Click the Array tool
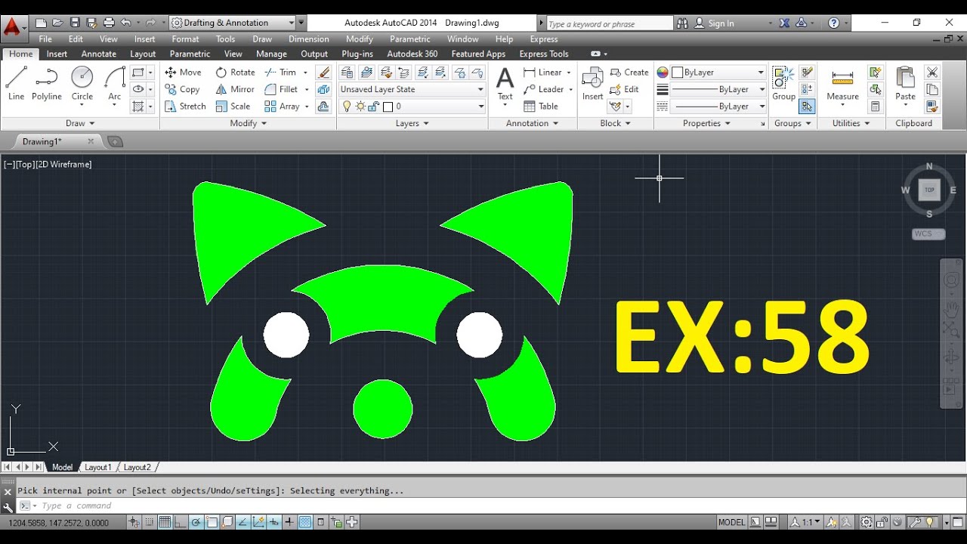 282,107
